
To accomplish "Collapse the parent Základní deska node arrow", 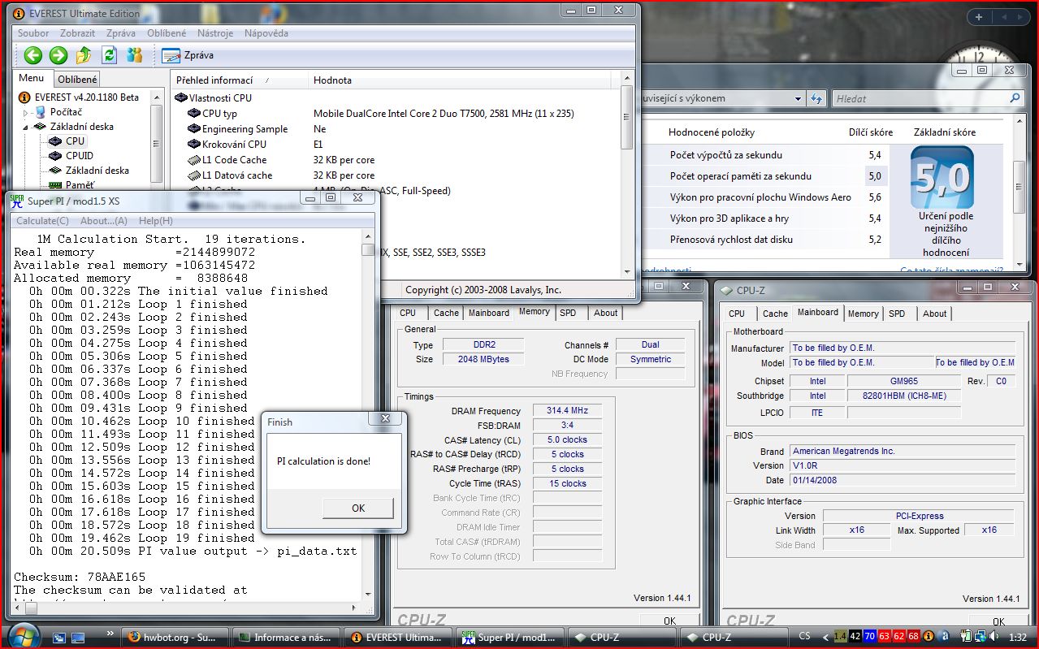I will pyautogui.click(x=26, y=127).
